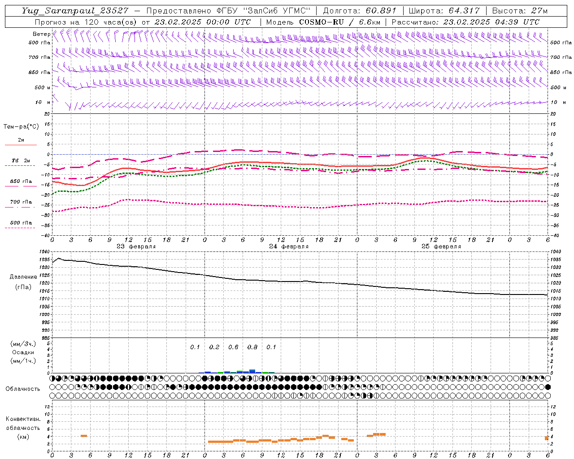Click the computed time Рассчитано: 23.02.2025 04:39 UTC
This screenshot has width=574, height=459.
coord(465,22)
